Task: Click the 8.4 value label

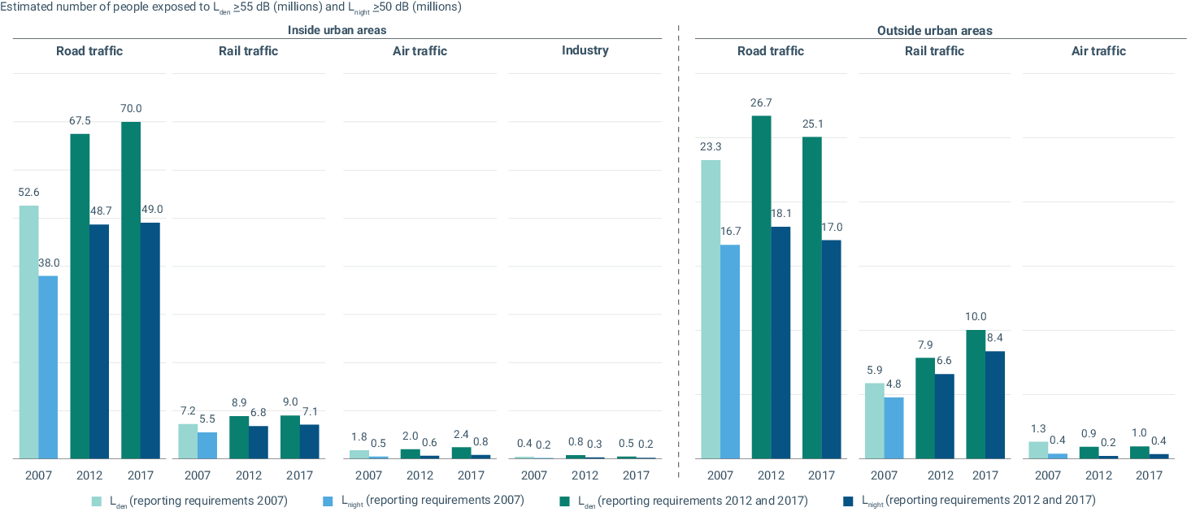Action: pos(995,337)
